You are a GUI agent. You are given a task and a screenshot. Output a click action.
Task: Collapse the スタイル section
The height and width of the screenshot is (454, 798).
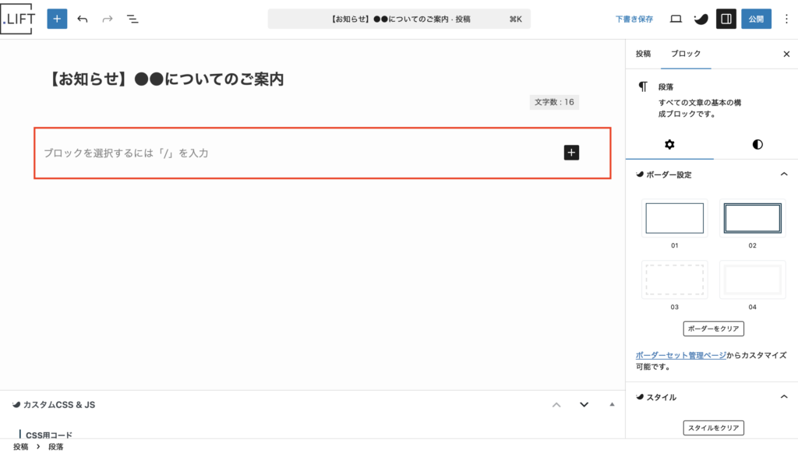(x=784, y=397)
